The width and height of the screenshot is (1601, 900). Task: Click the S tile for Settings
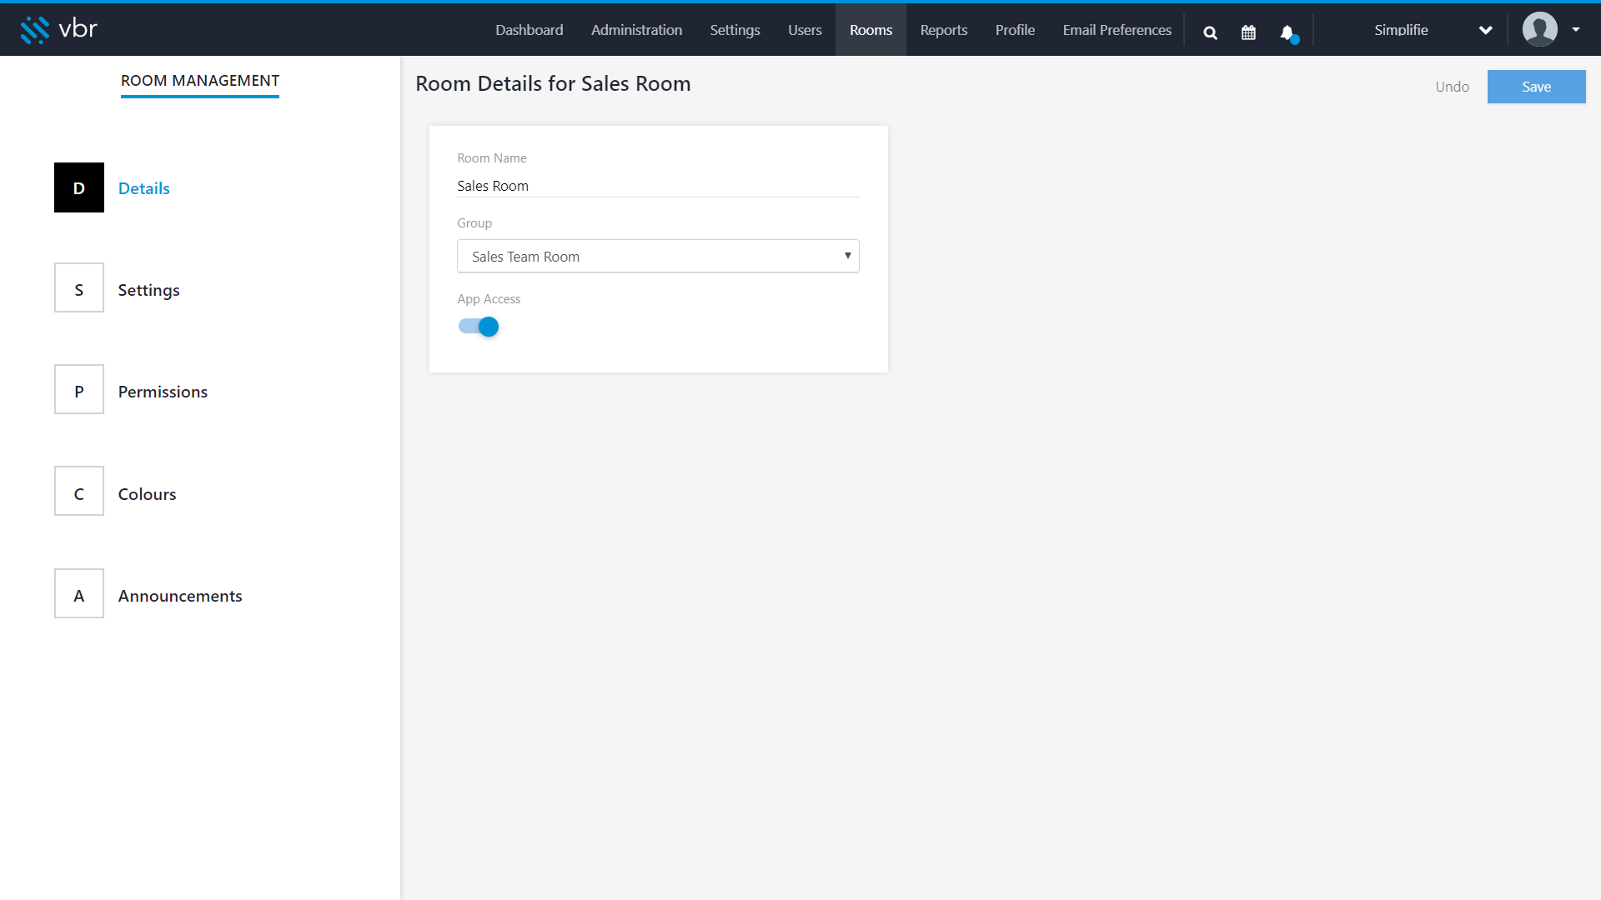79,287
